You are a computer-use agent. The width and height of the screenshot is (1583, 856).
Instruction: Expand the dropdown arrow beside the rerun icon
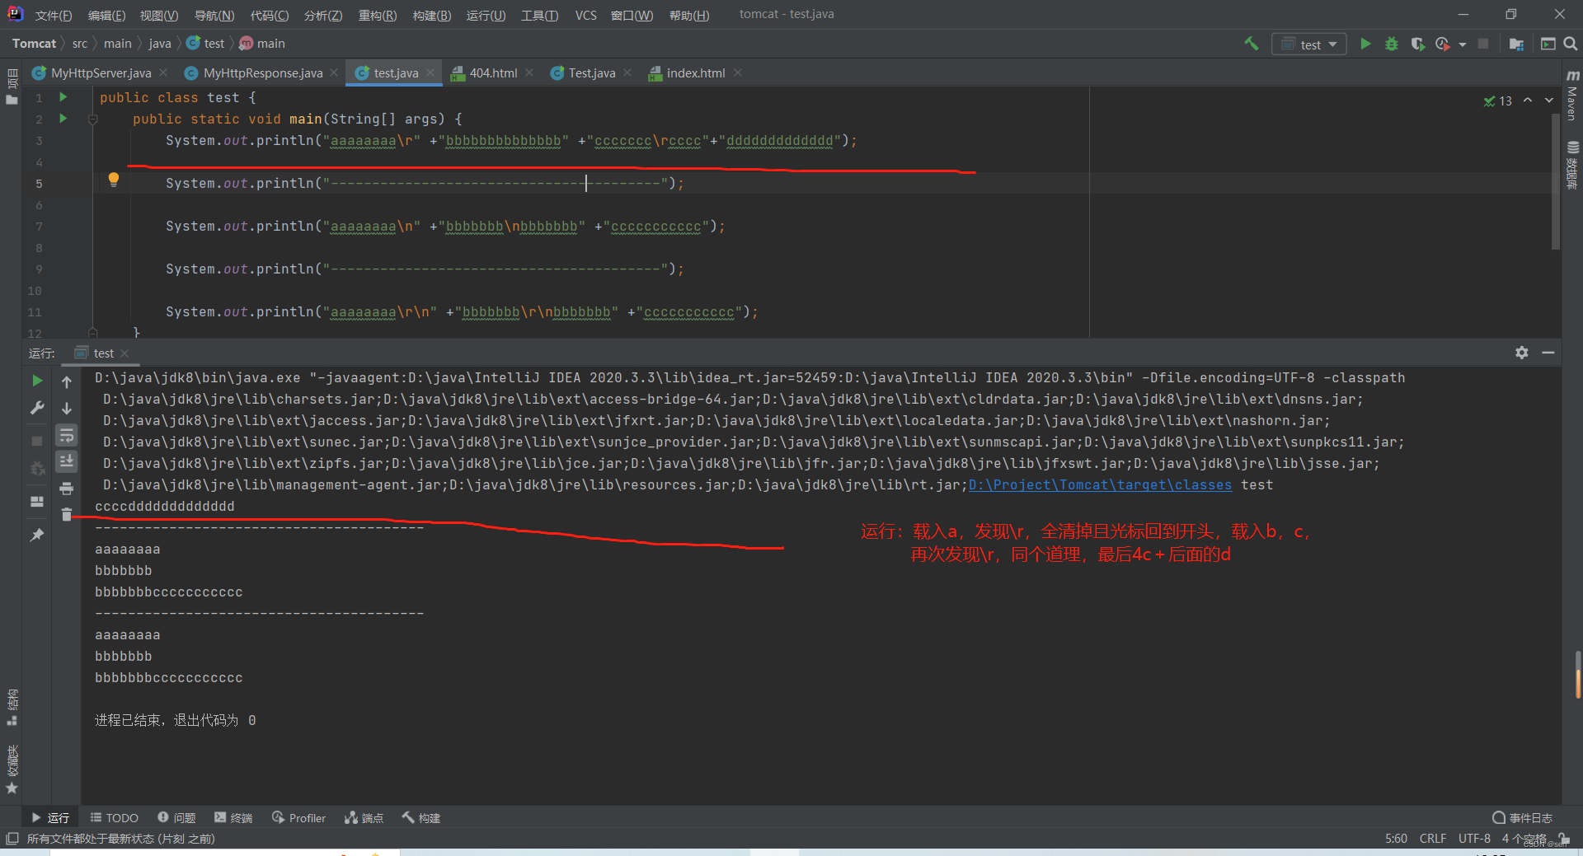coord(1463,44)
